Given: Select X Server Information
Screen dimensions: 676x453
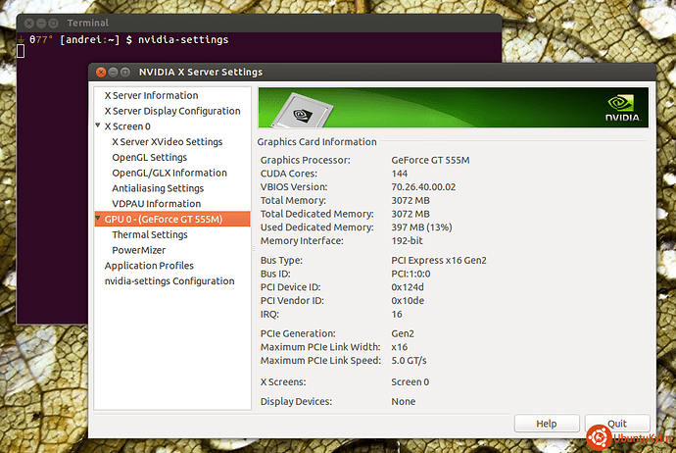Looking at the screenshot, I should point(151,95).
